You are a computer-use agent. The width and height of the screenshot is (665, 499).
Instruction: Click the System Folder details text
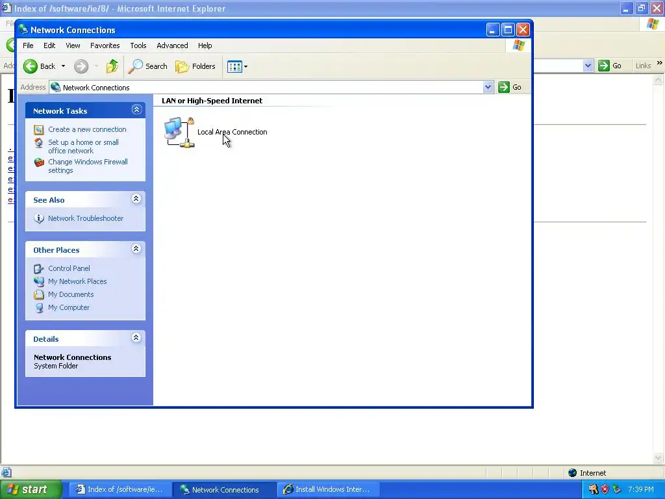pos(56,366)
